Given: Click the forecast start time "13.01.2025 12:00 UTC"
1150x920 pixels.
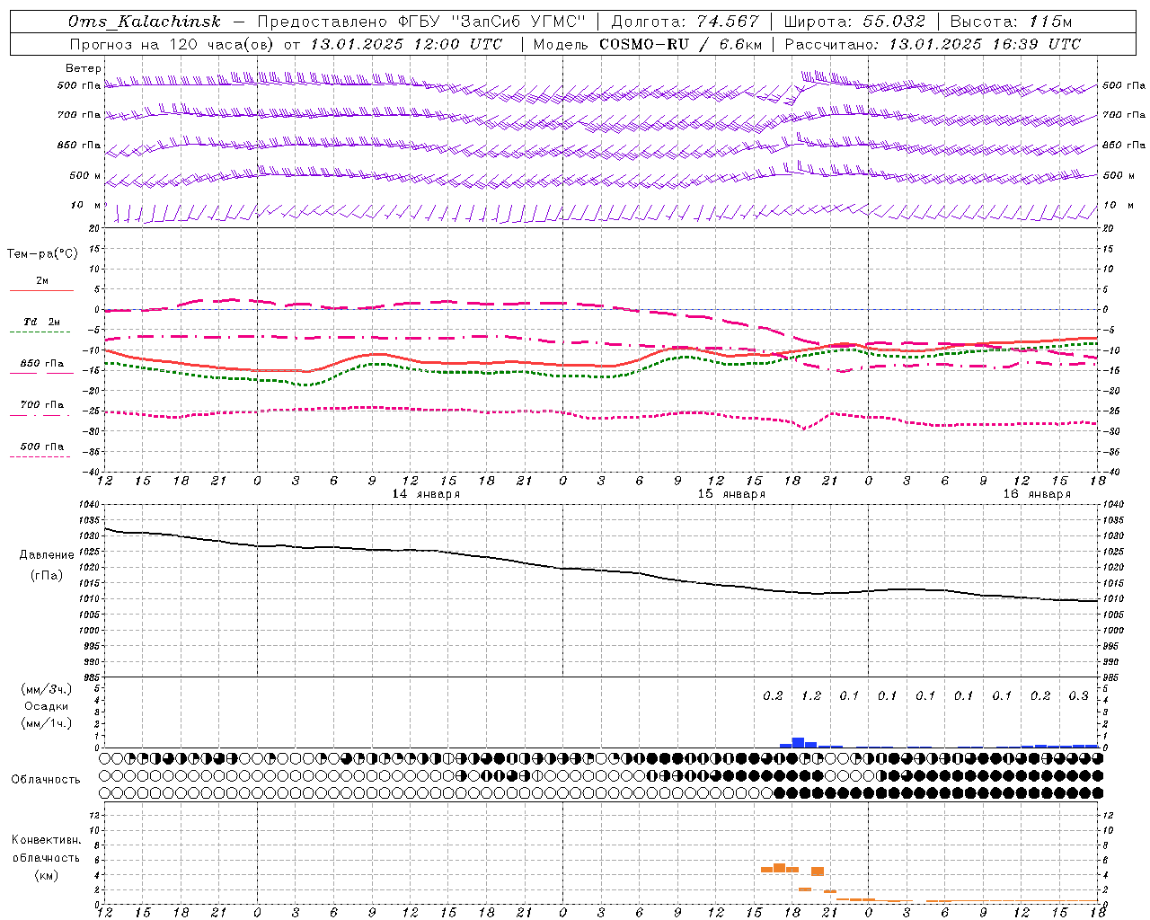Looking at the screenshot, I should point(406,44).
